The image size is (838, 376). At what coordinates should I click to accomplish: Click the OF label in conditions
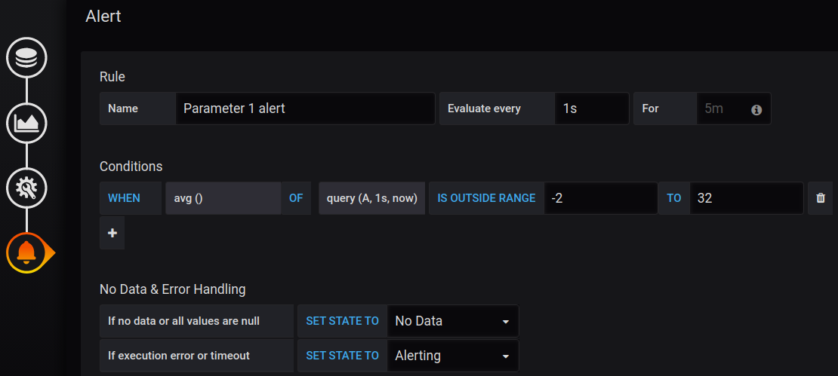coord(296,198)
